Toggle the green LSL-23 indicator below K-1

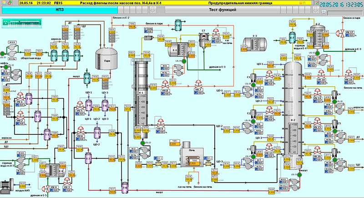coord(142,143)
